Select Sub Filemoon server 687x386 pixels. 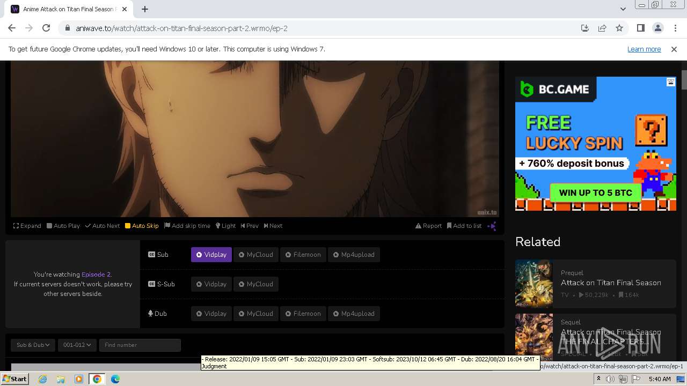tap(303, 255)
